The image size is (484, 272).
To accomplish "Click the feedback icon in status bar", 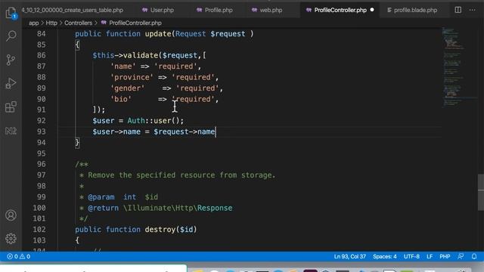I will 461,256.
